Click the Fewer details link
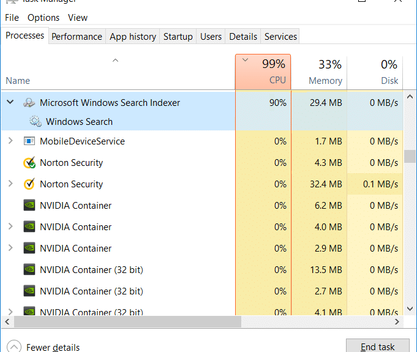The width and height of the screenshot is (417, 352). pyautogui.click(x=53, y=347)
